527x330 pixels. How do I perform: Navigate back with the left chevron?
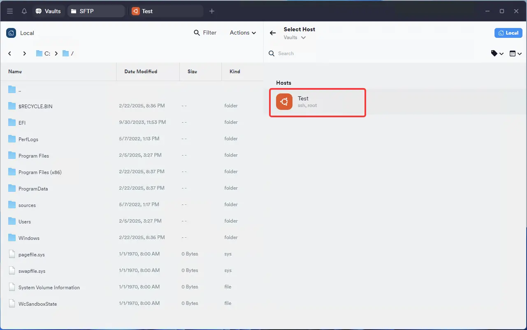coord(10,53)
